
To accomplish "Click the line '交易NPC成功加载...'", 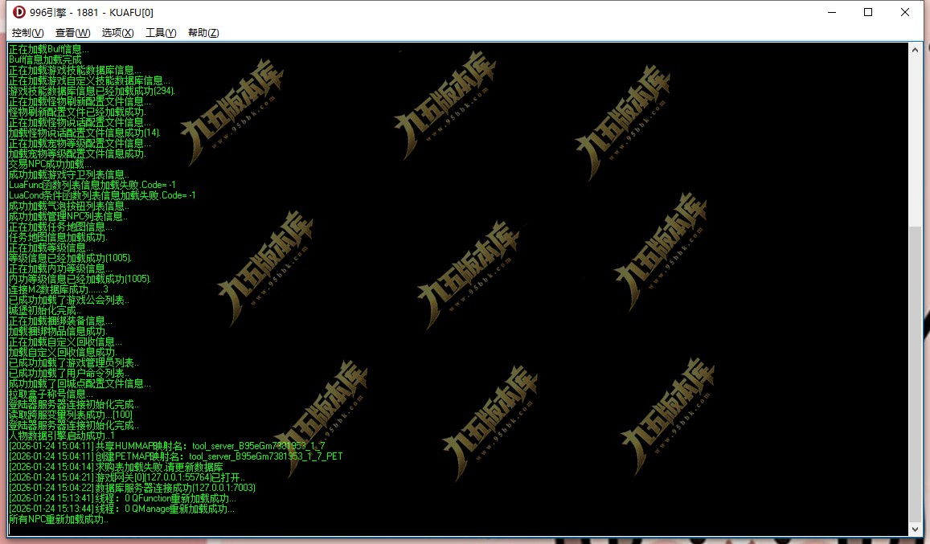I will [x=50, y=164].
